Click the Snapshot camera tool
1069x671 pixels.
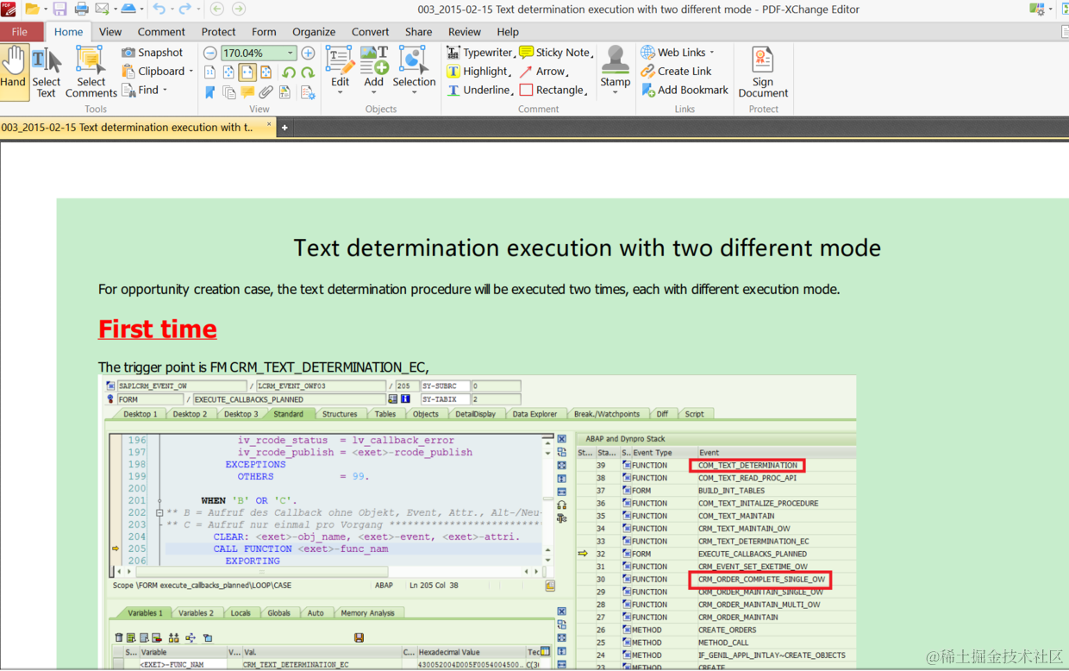153,53
